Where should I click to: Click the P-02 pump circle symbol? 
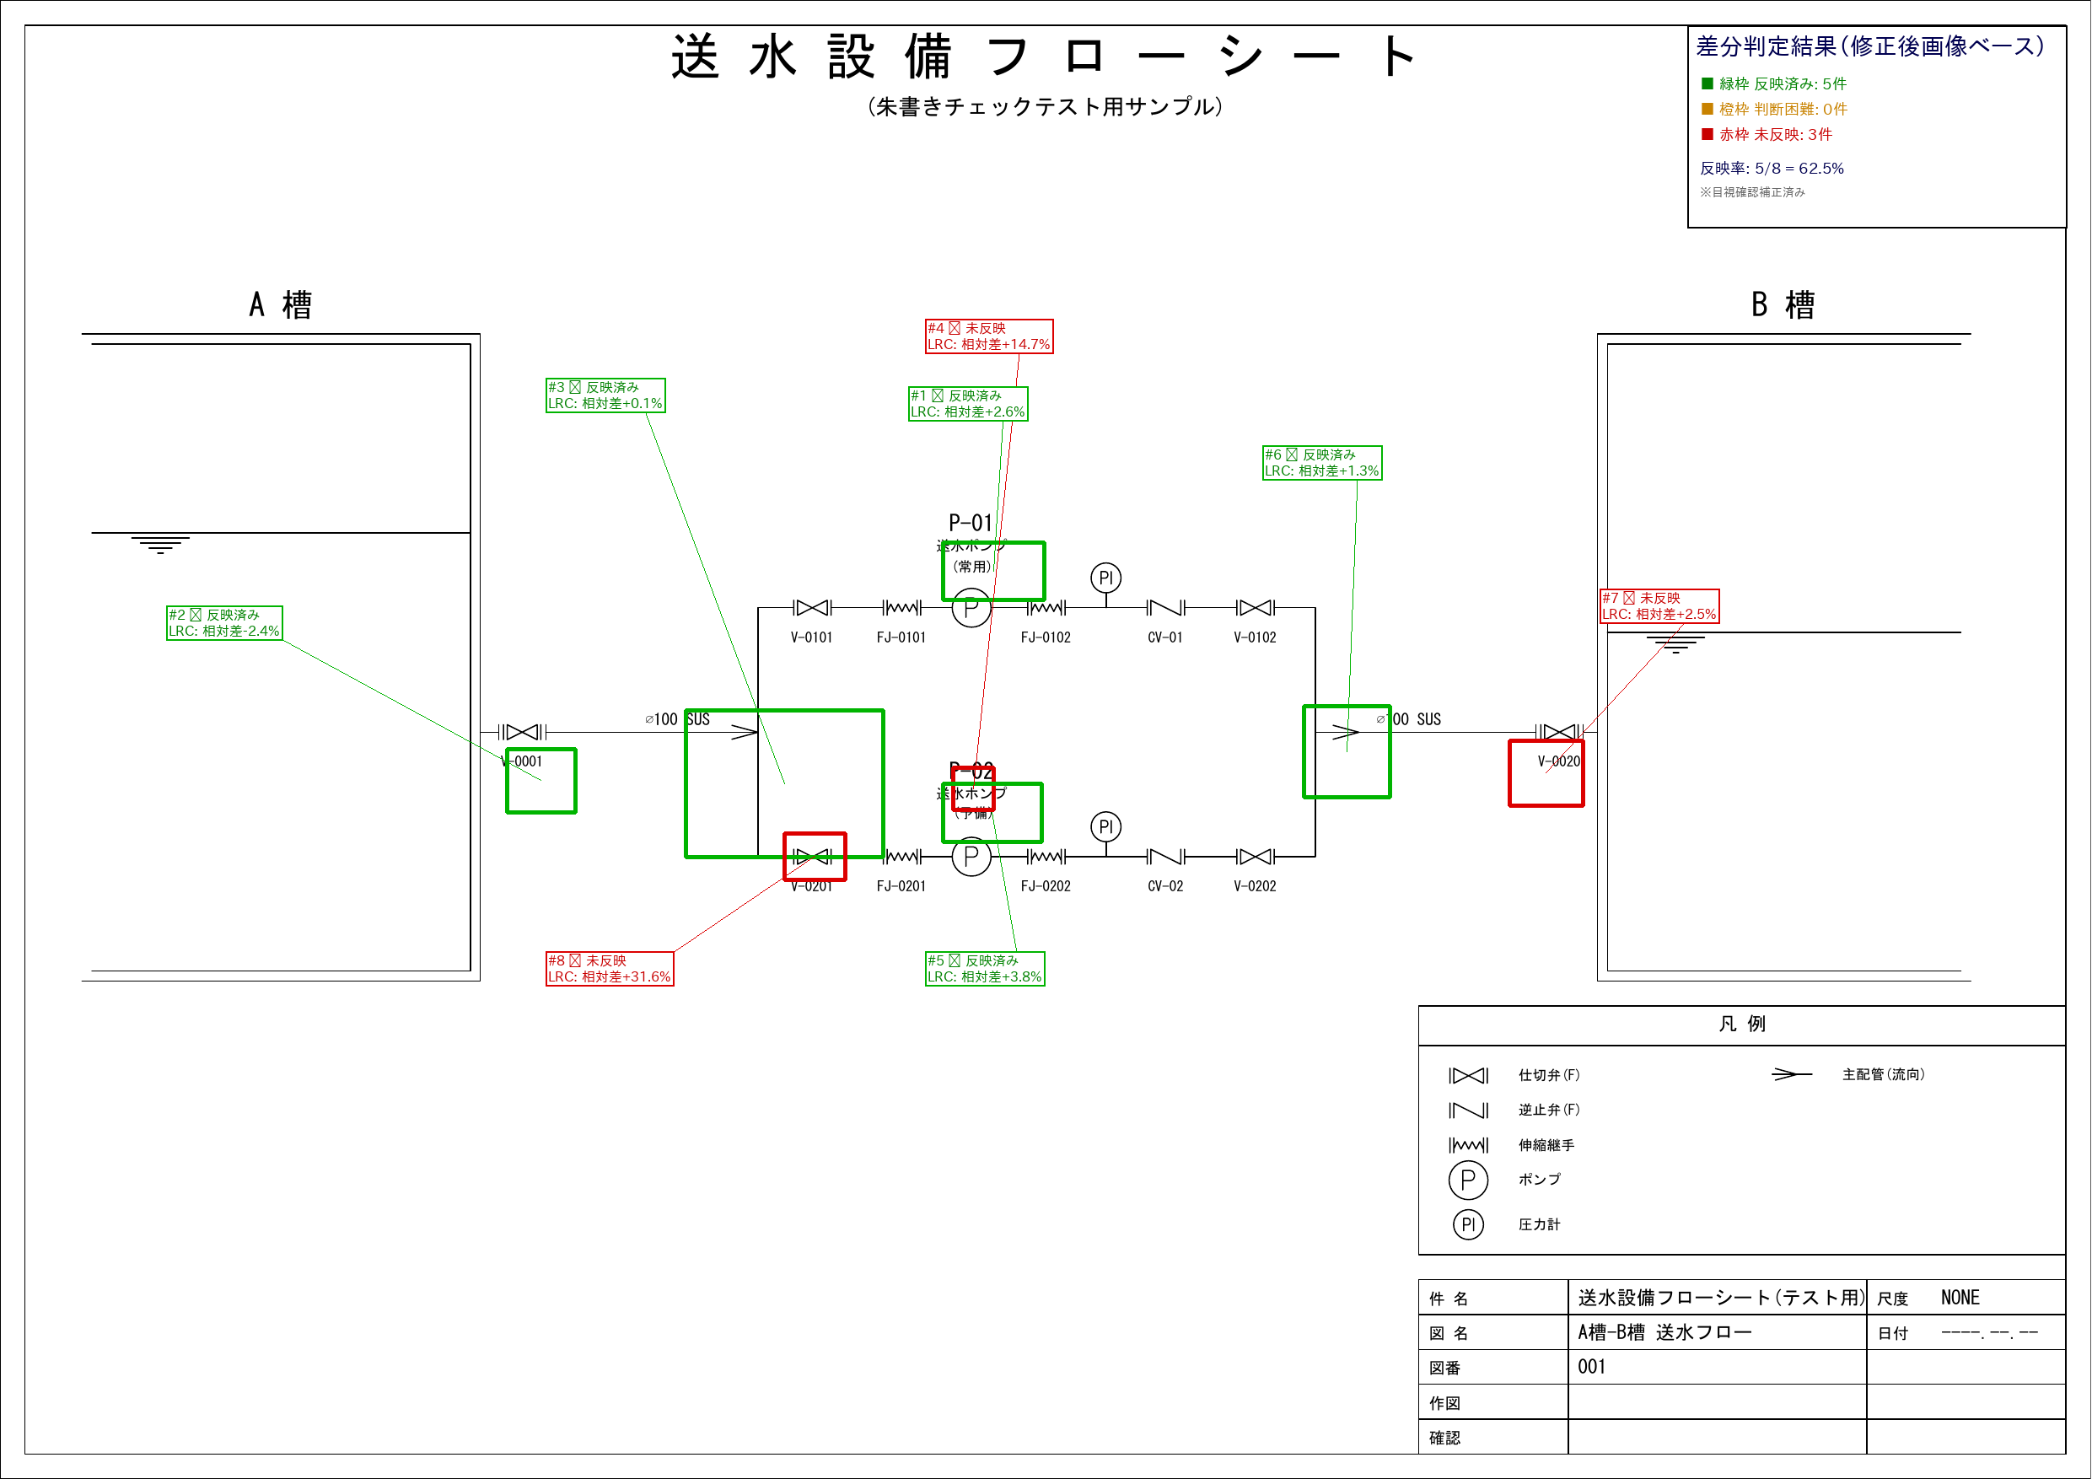971,857
